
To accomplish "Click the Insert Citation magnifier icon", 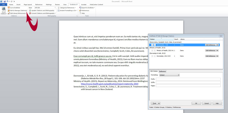I will click(4, 9).
